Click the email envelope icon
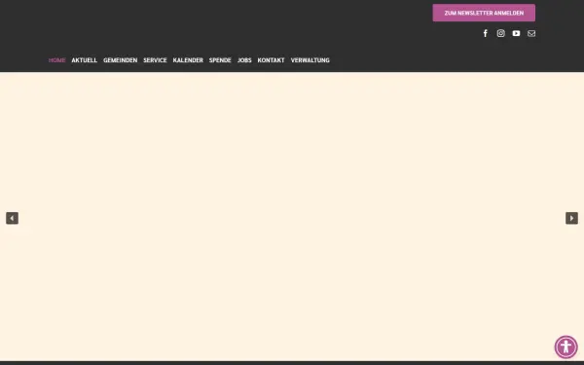The width and height of the screenshot is (584, 365). (x=531, y=33)
